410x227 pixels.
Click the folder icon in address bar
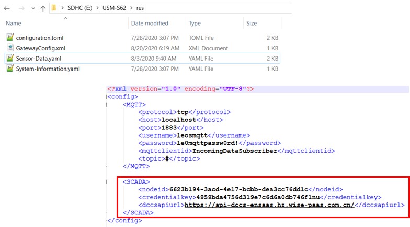click(55, 8)
